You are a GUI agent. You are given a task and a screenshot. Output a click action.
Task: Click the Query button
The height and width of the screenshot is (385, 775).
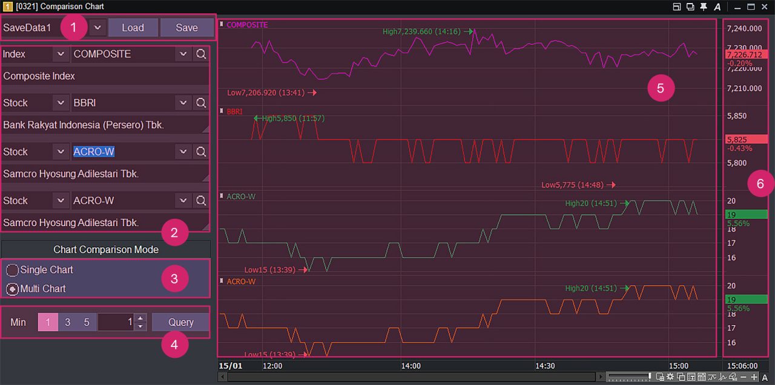click(180, 322)
